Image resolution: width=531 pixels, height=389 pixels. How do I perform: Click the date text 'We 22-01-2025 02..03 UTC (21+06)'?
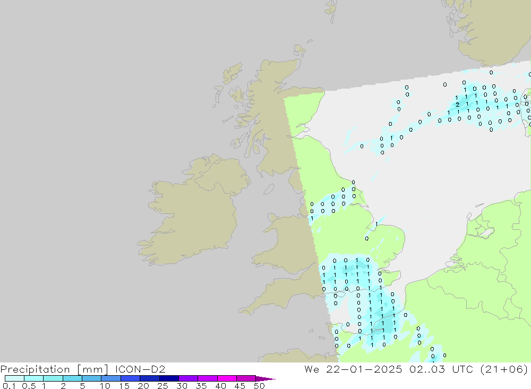(416, 369)
